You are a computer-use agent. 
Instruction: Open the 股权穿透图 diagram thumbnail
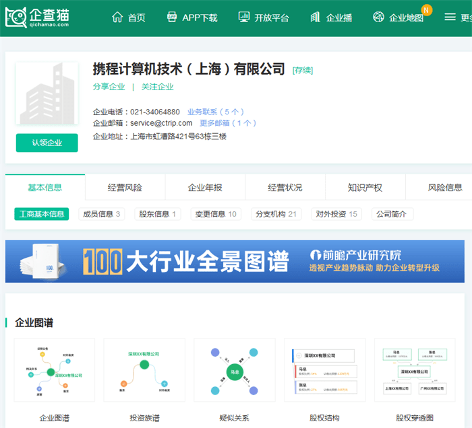click(x=415, y=369)
